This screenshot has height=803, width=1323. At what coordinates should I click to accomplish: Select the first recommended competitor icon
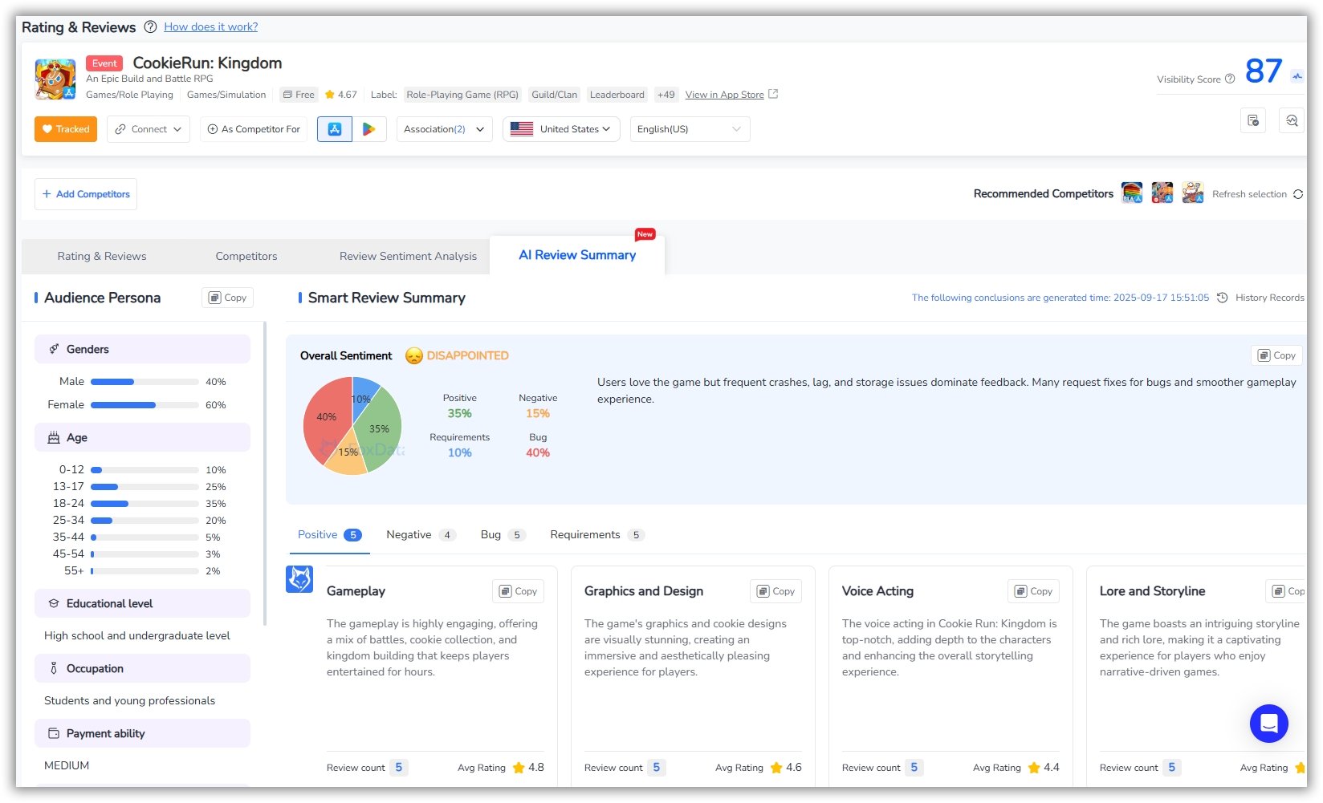click(x=1132, y=193)
